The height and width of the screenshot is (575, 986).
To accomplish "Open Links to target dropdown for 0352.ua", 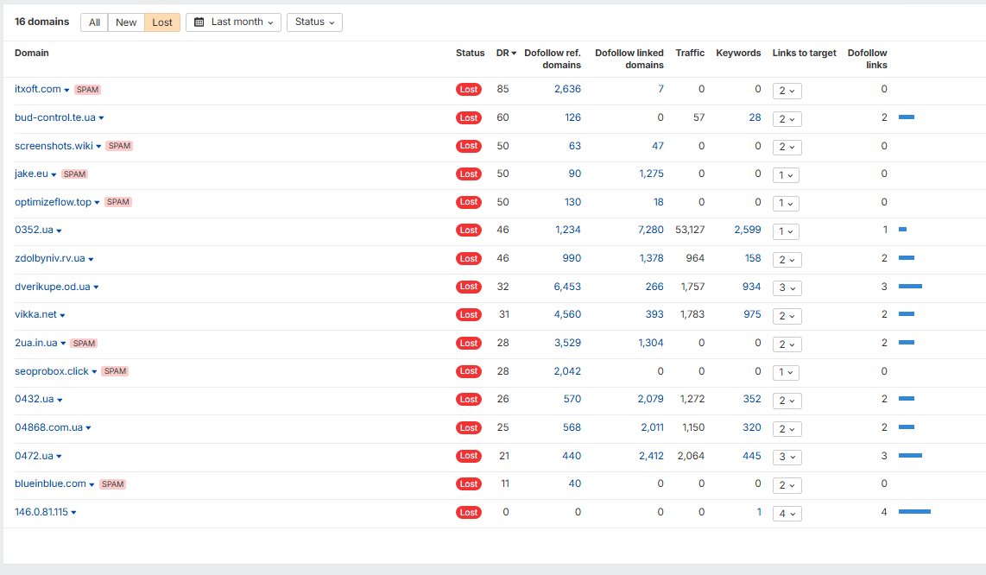I will click(x=786, y=231).
